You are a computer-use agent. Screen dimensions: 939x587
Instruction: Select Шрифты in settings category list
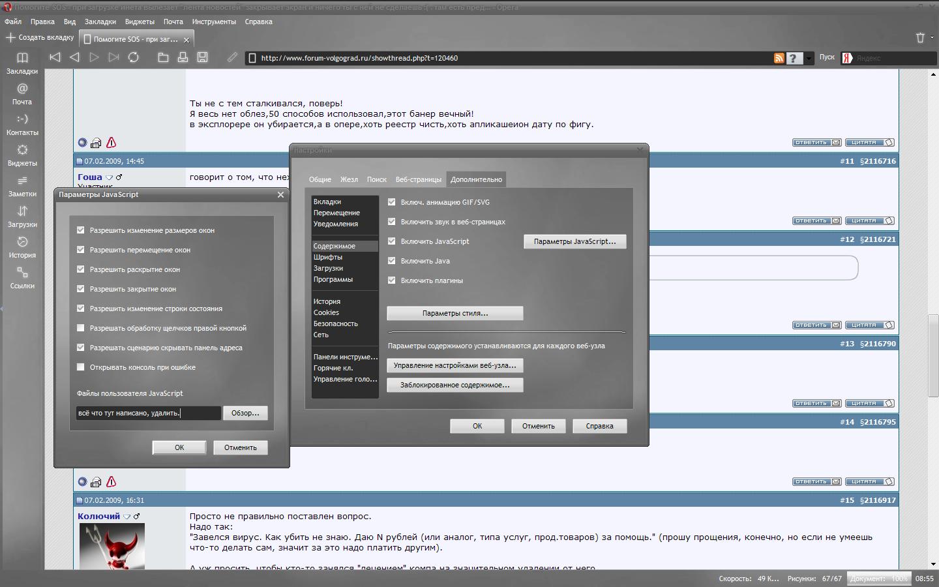[345, 257]
